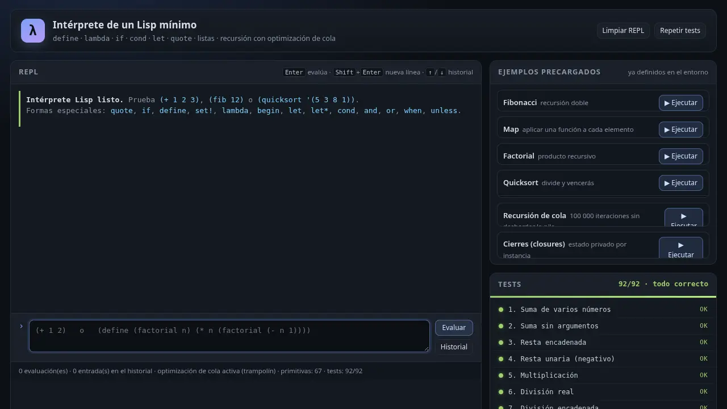Select test "3. Resta encadenada"
The width and height of the screenshot is (727, 409).
pos(603,343)
